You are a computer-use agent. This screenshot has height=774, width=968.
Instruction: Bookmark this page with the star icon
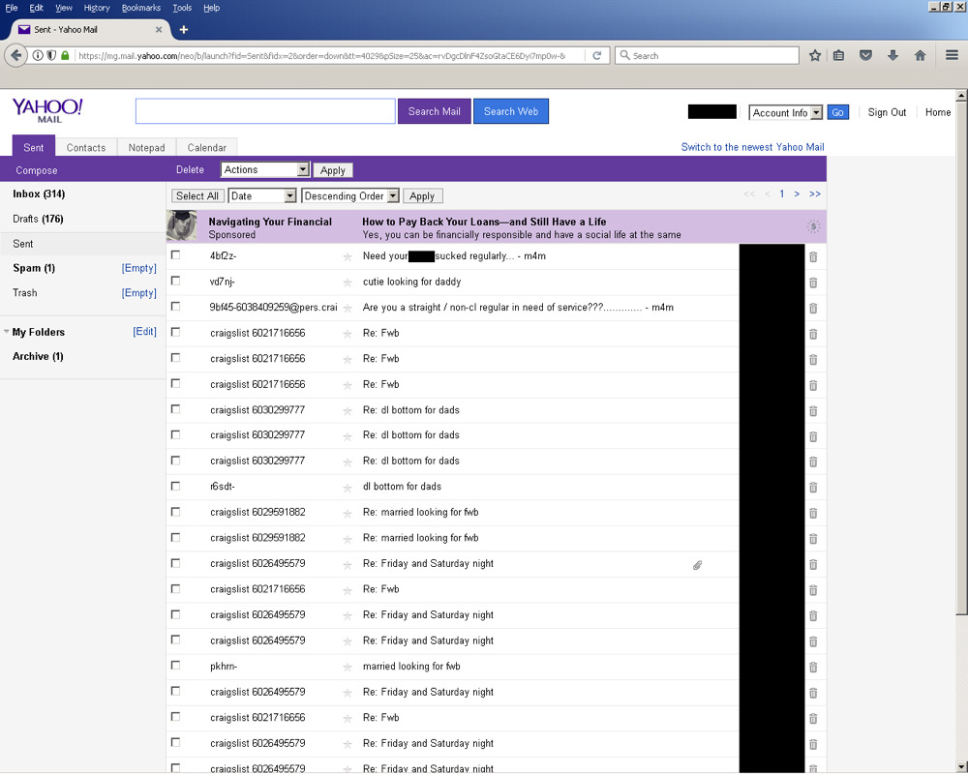click(815, 55)
